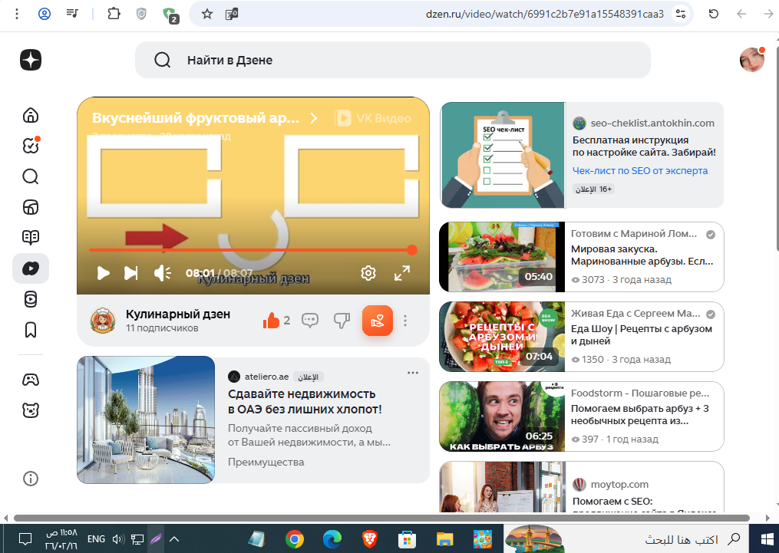Click translate page icon in address bar
The image size is (779, 553).
232,14
